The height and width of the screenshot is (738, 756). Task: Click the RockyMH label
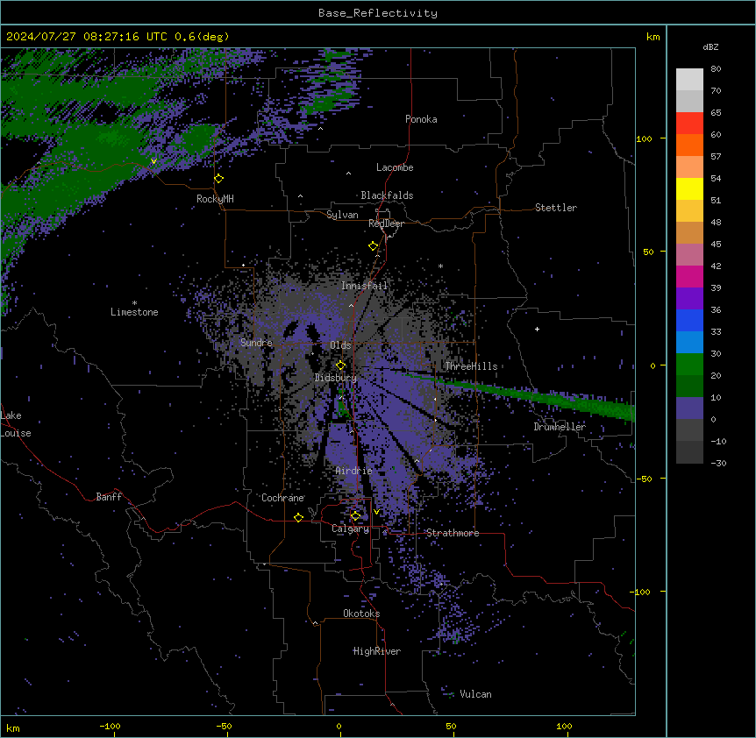coord(215,199)
